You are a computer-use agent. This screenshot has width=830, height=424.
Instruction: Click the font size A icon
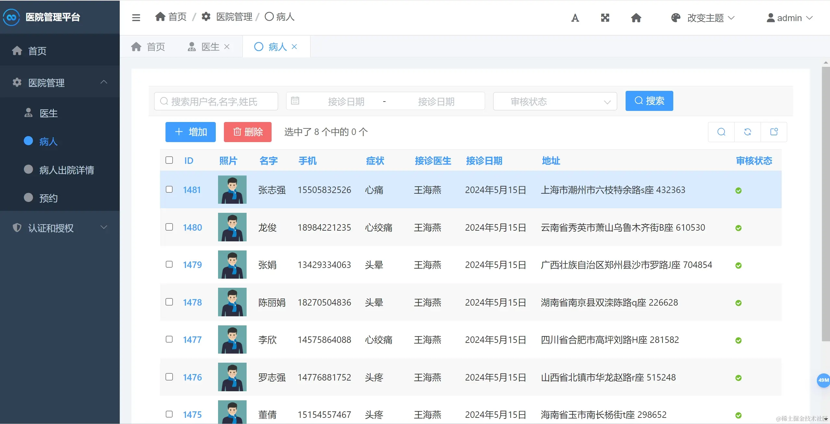click(575, 18)
